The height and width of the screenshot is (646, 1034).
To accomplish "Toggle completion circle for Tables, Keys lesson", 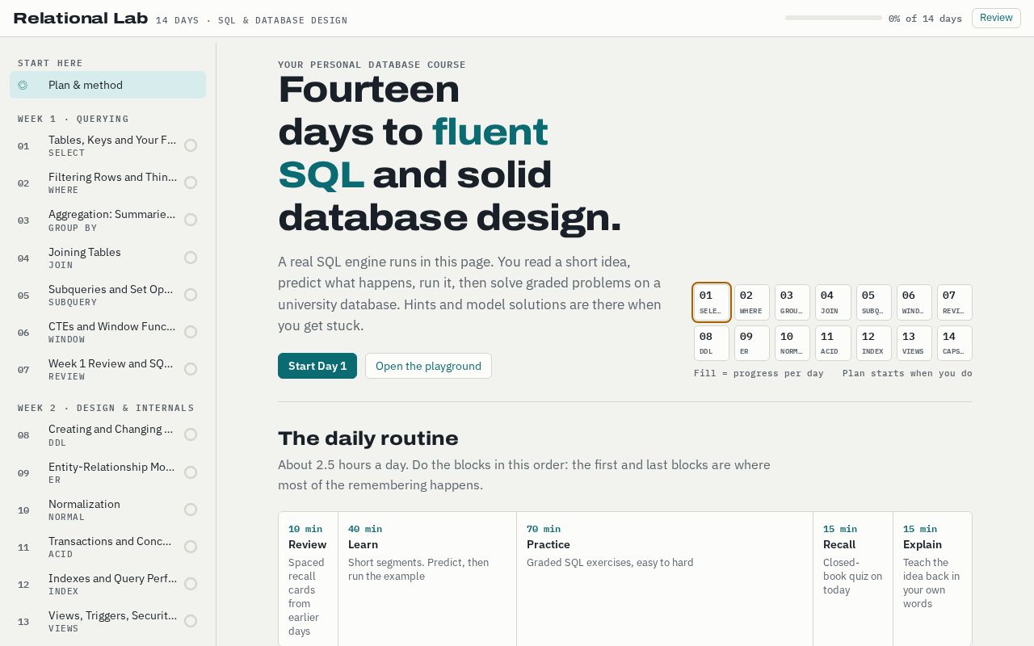I will 191,145.
